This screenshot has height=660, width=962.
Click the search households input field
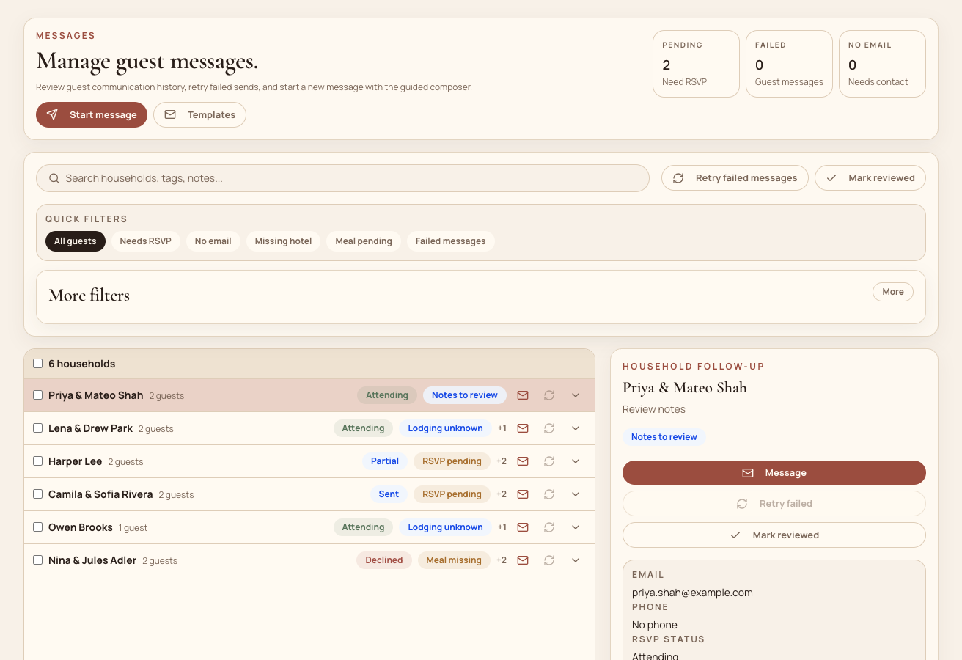click(342, 178)
